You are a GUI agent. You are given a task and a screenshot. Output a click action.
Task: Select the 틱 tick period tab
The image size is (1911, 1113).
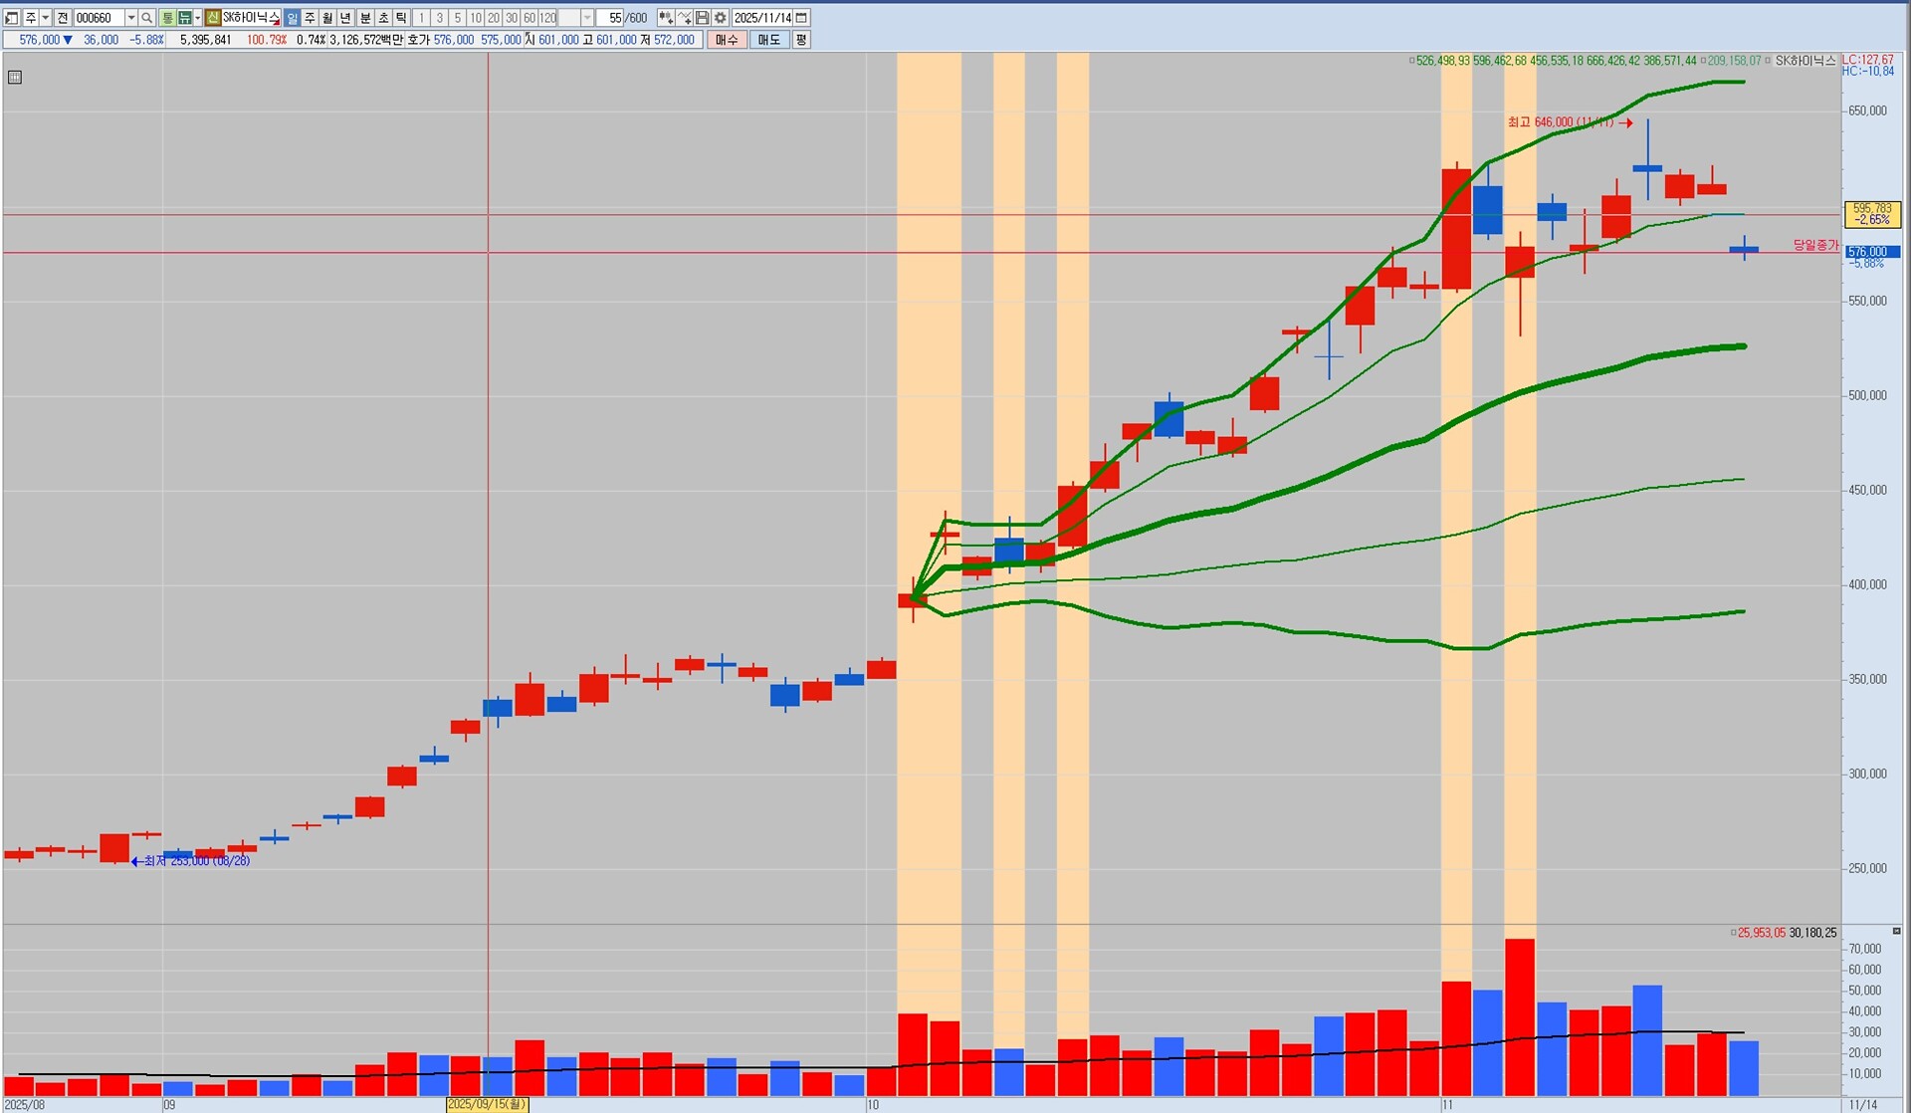click(401, 18)
